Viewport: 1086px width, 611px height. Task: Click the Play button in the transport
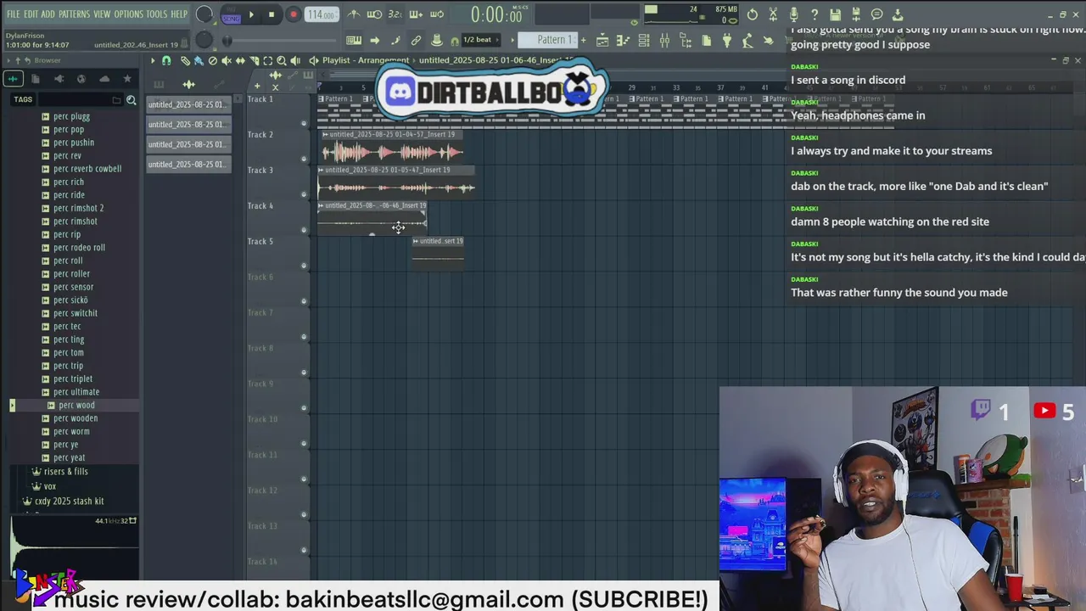(x=251, y=14)
